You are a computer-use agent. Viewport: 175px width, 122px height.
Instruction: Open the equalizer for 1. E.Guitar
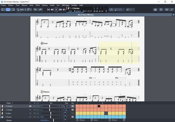point(73,106)
